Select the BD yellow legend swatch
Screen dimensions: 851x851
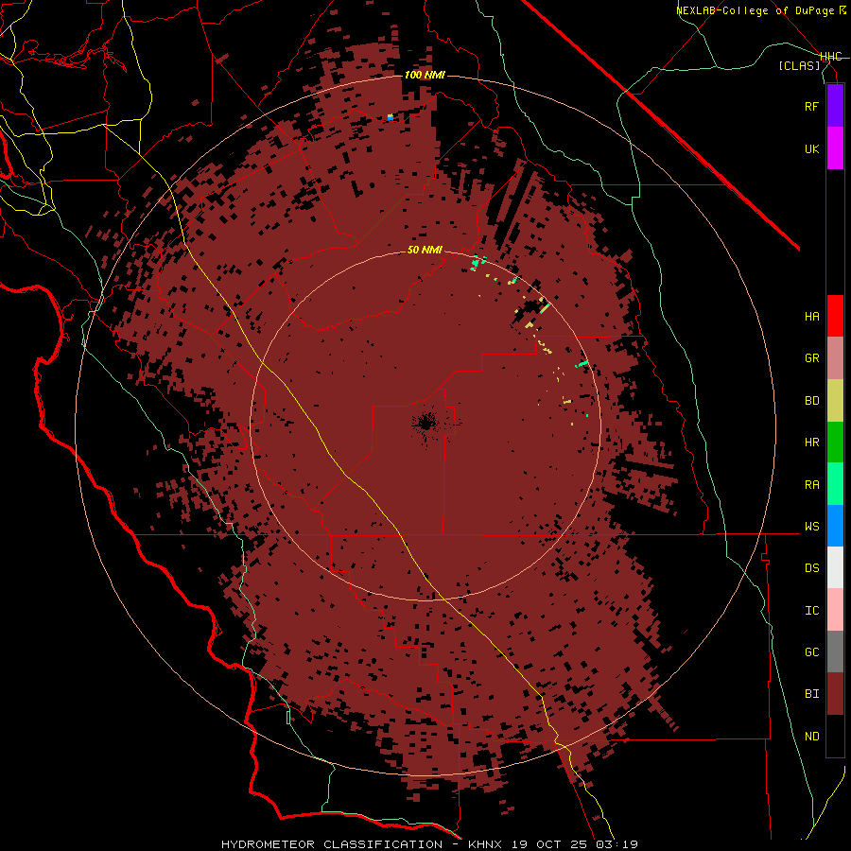click(x=835, y=401)
